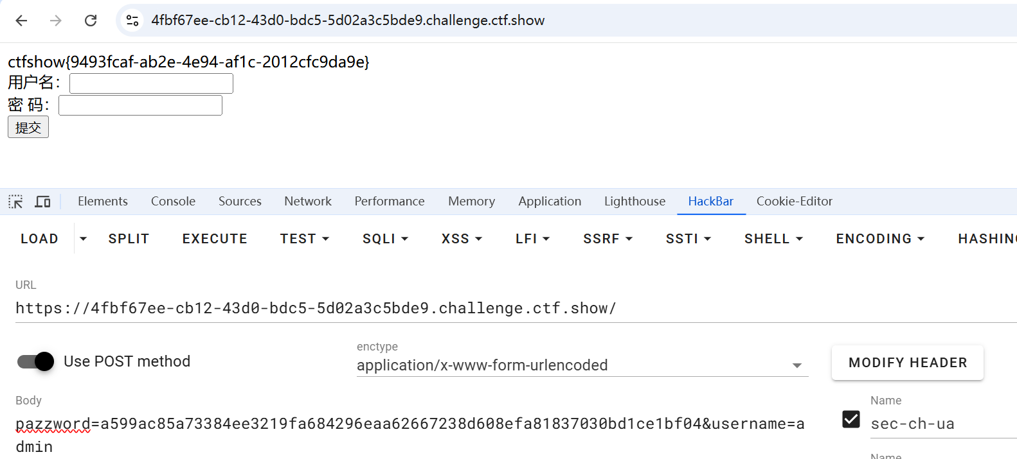Toggle the device toolbar icon
The width and height of the screenshot is (1017, 459).
click(x=42, y=202)
